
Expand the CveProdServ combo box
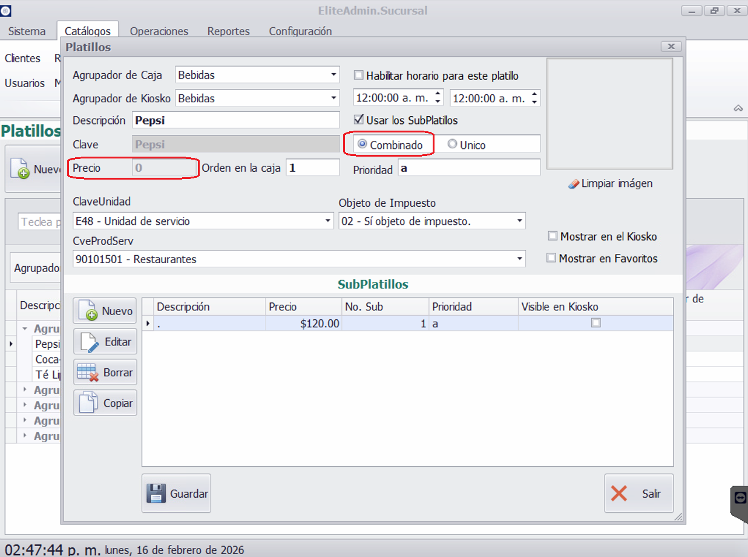(519, 259)
